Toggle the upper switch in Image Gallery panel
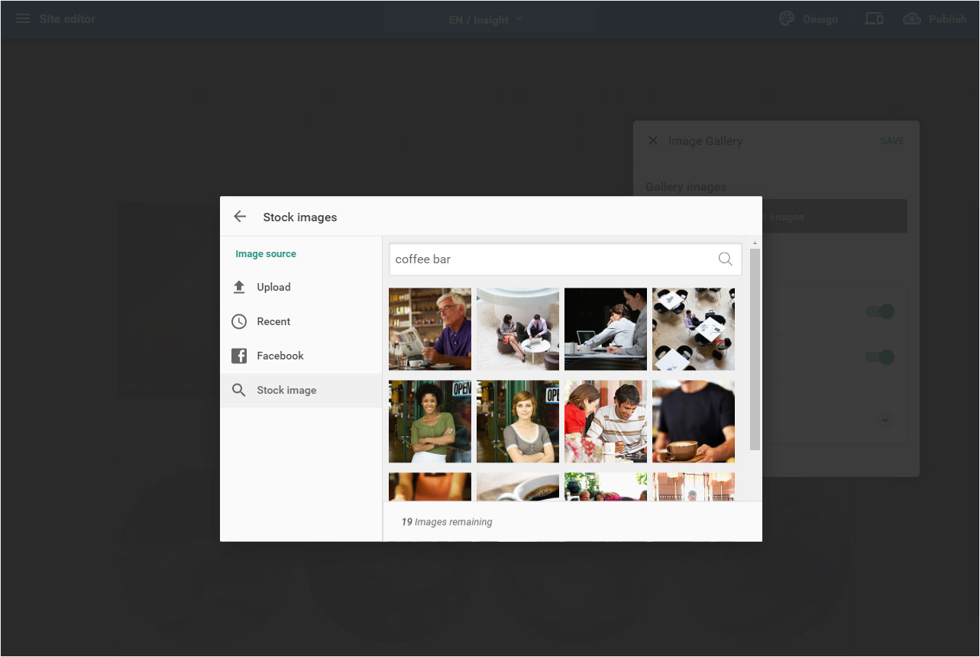This screenshot has width=980, height=657. (879, 311)
